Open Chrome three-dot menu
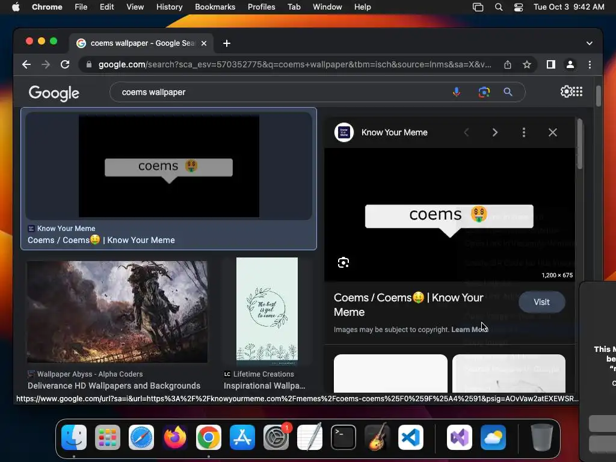The width and height of the screenshot is (616, 462). click(590, 64)
